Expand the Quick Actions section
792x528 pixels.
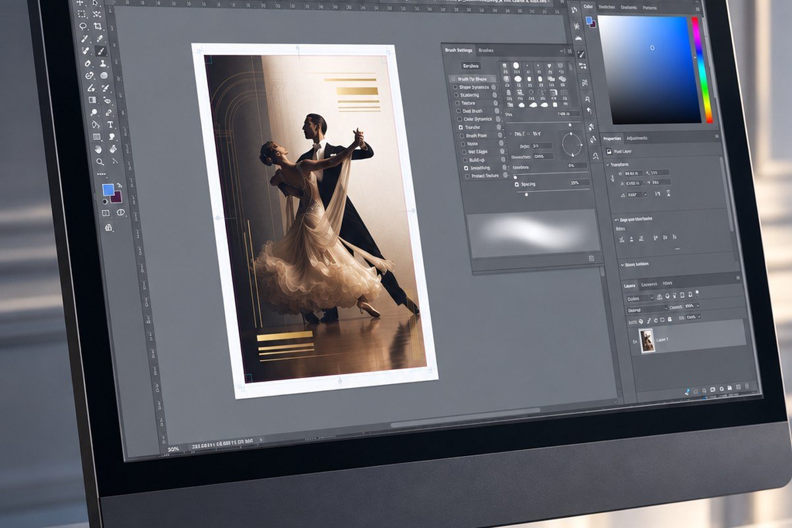622,264
